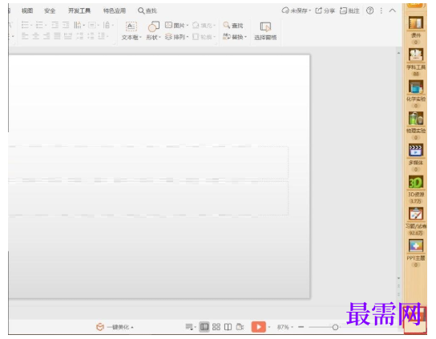Expand the 形状 dropdown arrow
Viewport: 436px width, 339px height.
coord(159,37)
